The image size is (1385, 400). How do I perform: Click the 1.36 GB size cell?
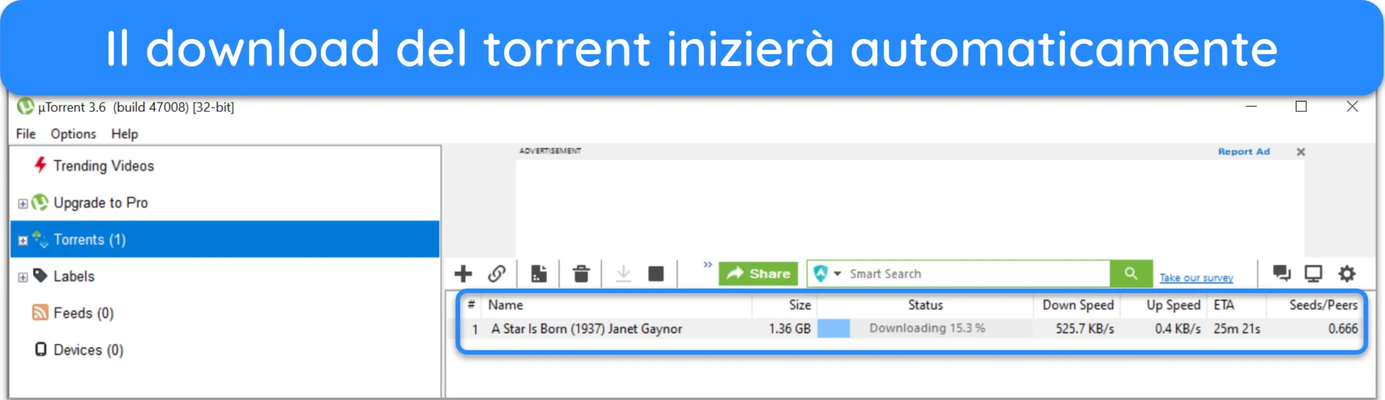(789, 329)
